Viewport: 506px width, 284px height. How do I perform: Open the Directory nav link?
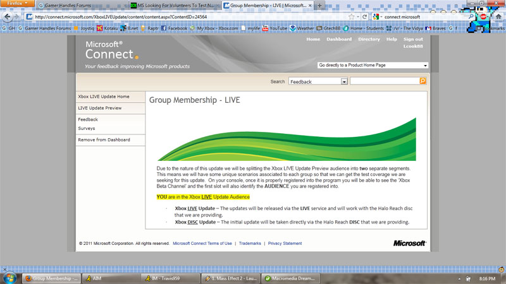[x=369, y=39]
